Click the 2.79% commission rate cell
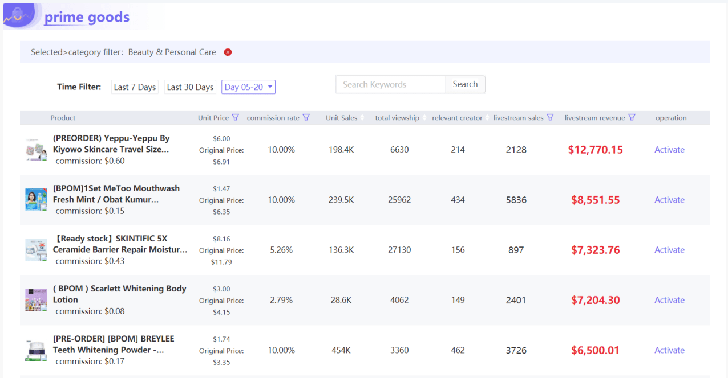 (281, 300)
